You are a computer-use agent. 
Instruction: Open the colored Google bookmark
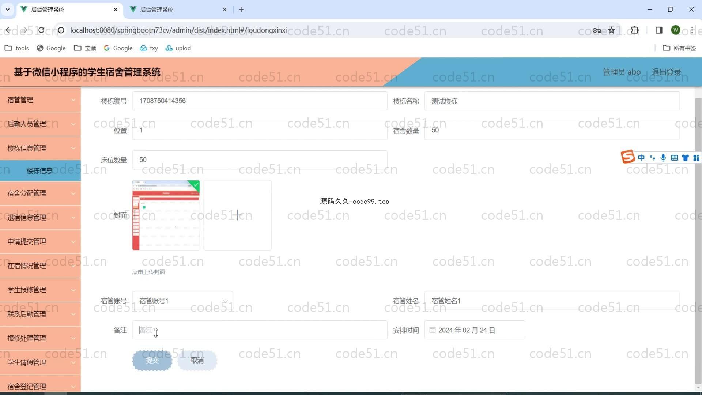pyautogui.click(x=118, y=48)
